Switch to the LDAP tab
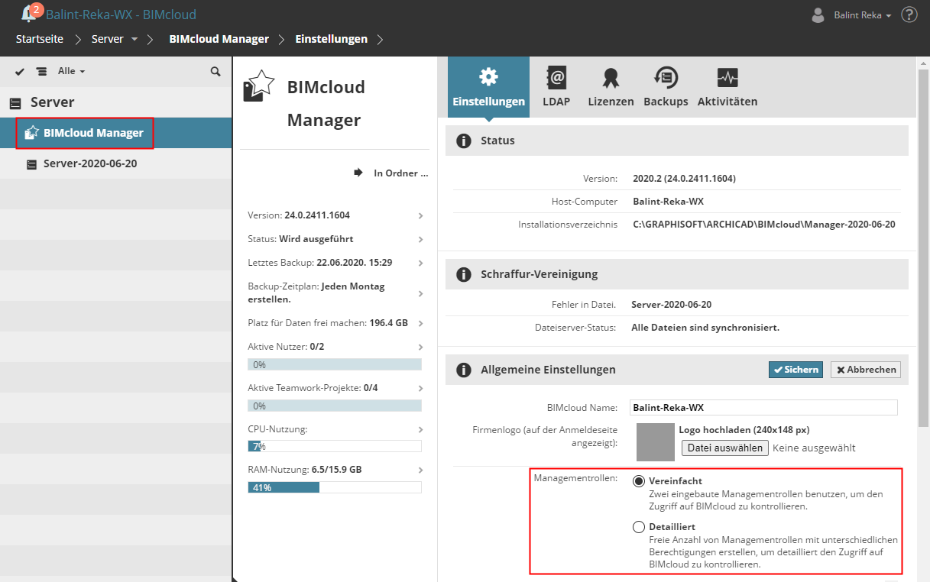The image size is (930, 582). [x=556, y=87]
